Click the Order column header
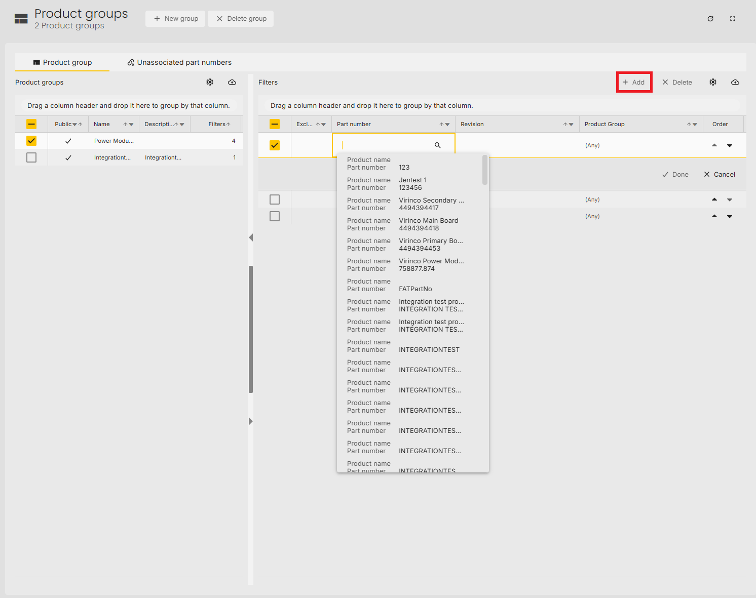 pyautogui.click(x=720, y=124)
